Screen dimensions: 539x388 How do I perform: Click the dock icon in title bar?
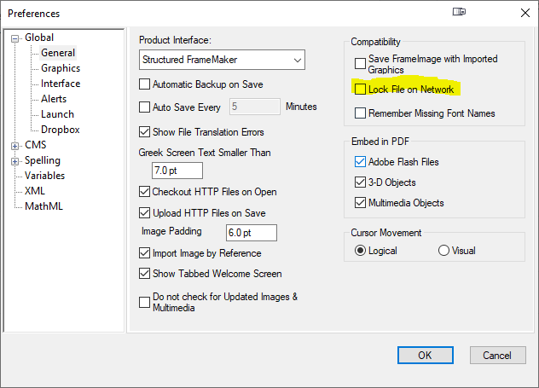tap(460, 13)
